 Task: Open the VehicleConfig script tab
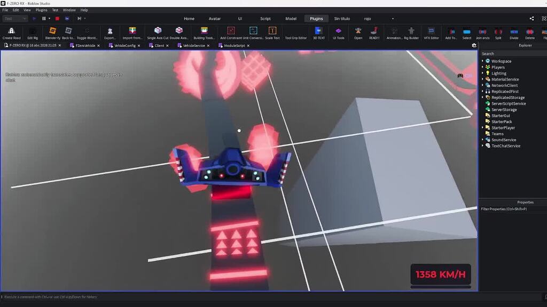coord(124,45)
